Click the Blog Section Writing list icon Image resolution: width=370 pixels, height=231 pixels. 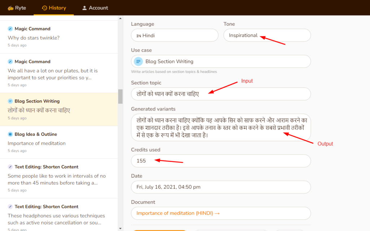coord(10,101)
